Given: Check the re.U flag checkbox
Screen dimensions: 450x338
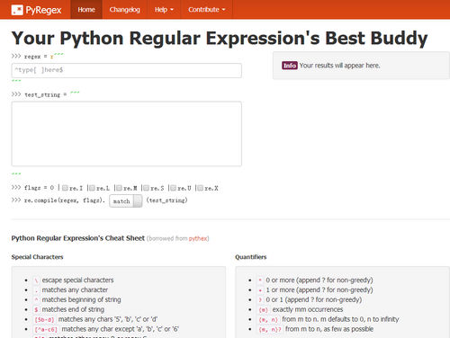Looking at the screenshot, I should 173,188.
